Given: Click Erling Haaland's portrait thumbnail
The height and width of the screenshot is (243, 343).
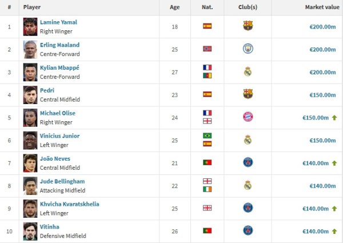Looking at the screenshot, I should pos(30,49).
